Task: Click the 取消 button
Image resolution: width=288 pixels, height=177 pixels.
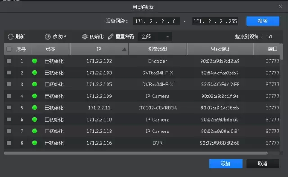Action: (x=263, y=163)
